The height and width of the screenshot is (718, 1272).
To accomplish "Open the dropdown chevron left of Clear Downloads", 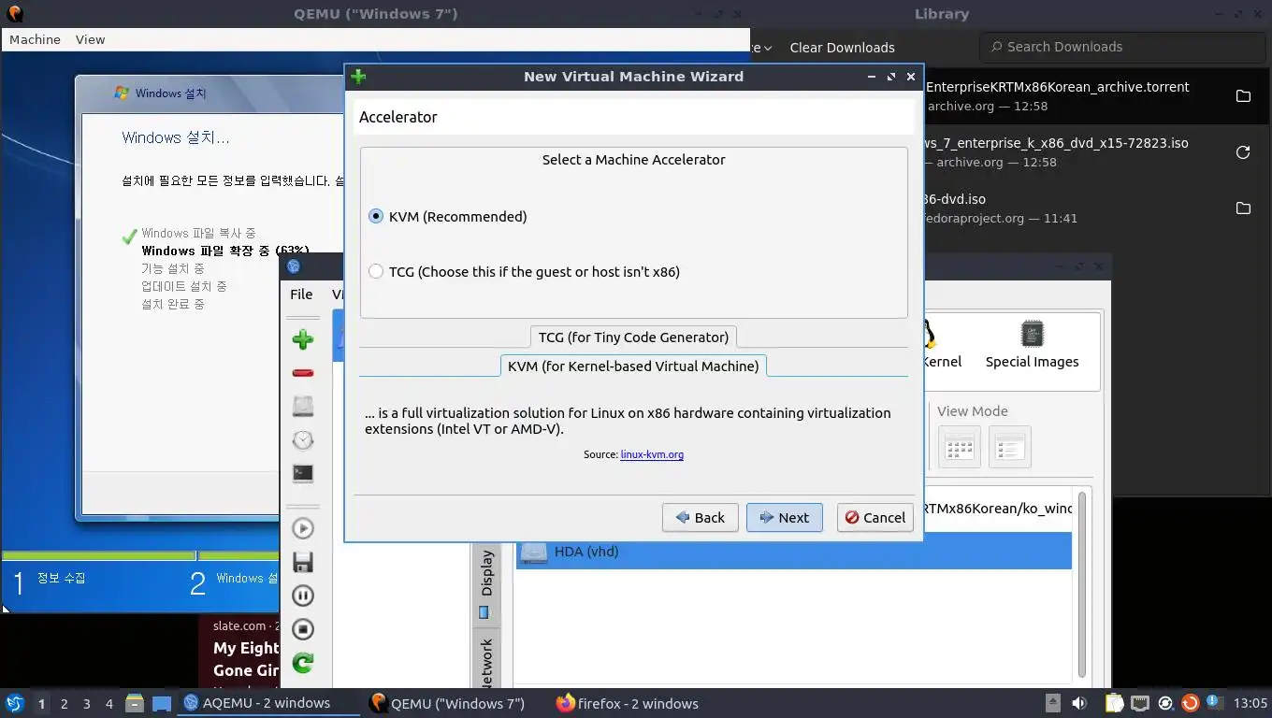I will pos(767,48).
